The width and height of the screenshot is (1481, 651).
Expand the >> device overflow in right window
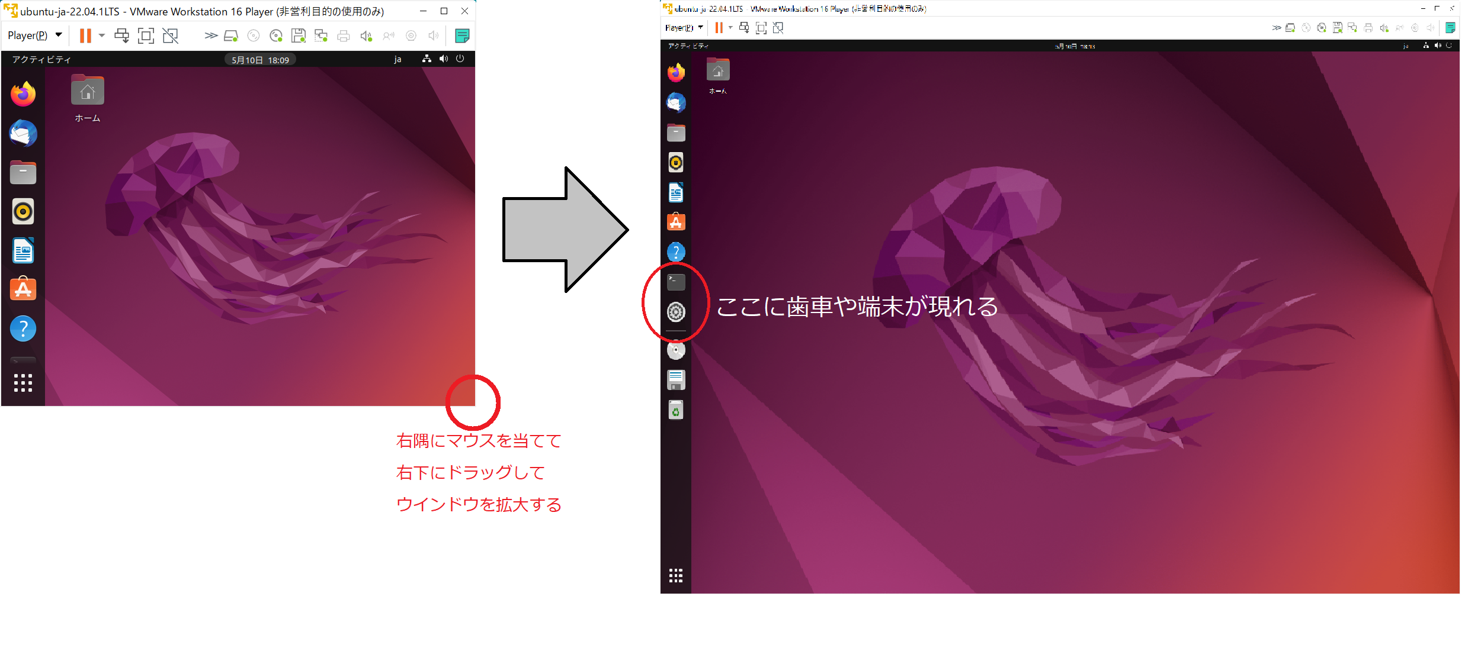1277,28
